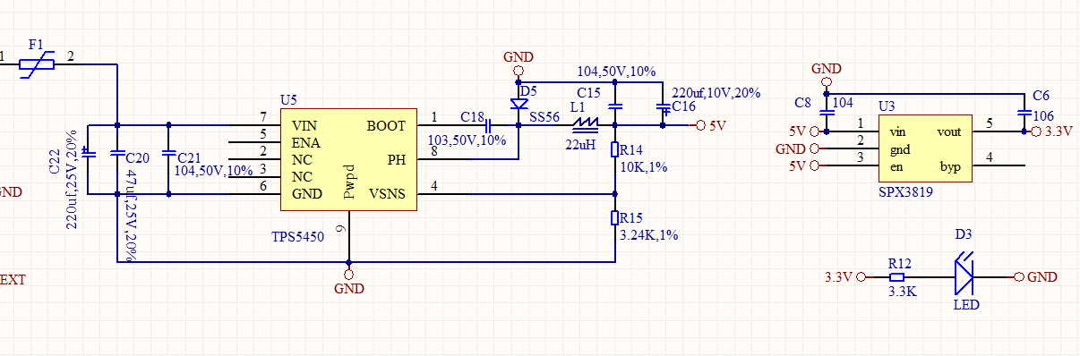Viewport: 1080px width, 356px height.
Task: Select capacitor C21 symbol
Action: (x=169, y=153)
